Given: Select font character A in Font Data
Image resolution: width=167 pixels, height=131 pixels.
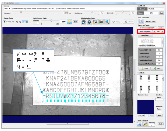Looking at the screenshot, I should [149, 78].
